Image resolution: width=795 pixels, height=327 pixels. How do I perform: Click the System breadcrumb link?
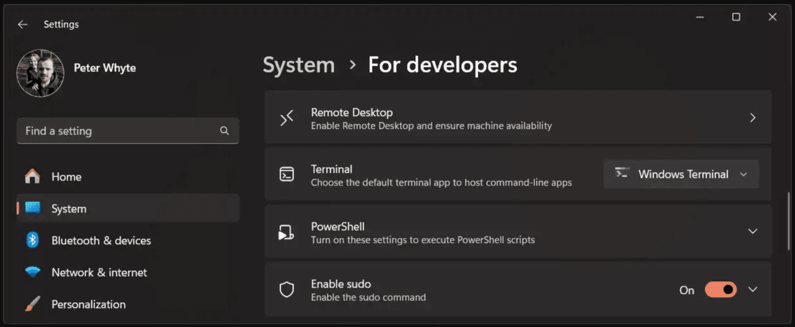299,65
